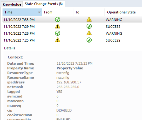This screenshot has width=142, height=120.
Task: Click the warning From icon at 7:25 PM
Action: pos(58,40)
